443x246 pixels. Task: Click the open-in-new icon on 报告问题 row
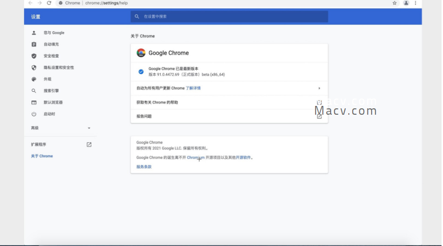click(x=319, y=116)
